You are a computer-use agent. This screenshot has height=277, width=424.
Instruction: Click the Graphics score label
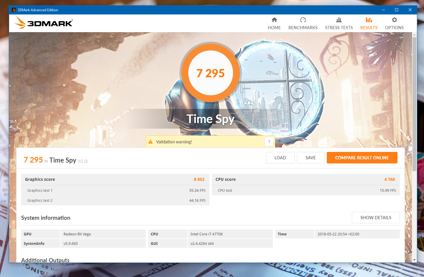pos(40,179)
